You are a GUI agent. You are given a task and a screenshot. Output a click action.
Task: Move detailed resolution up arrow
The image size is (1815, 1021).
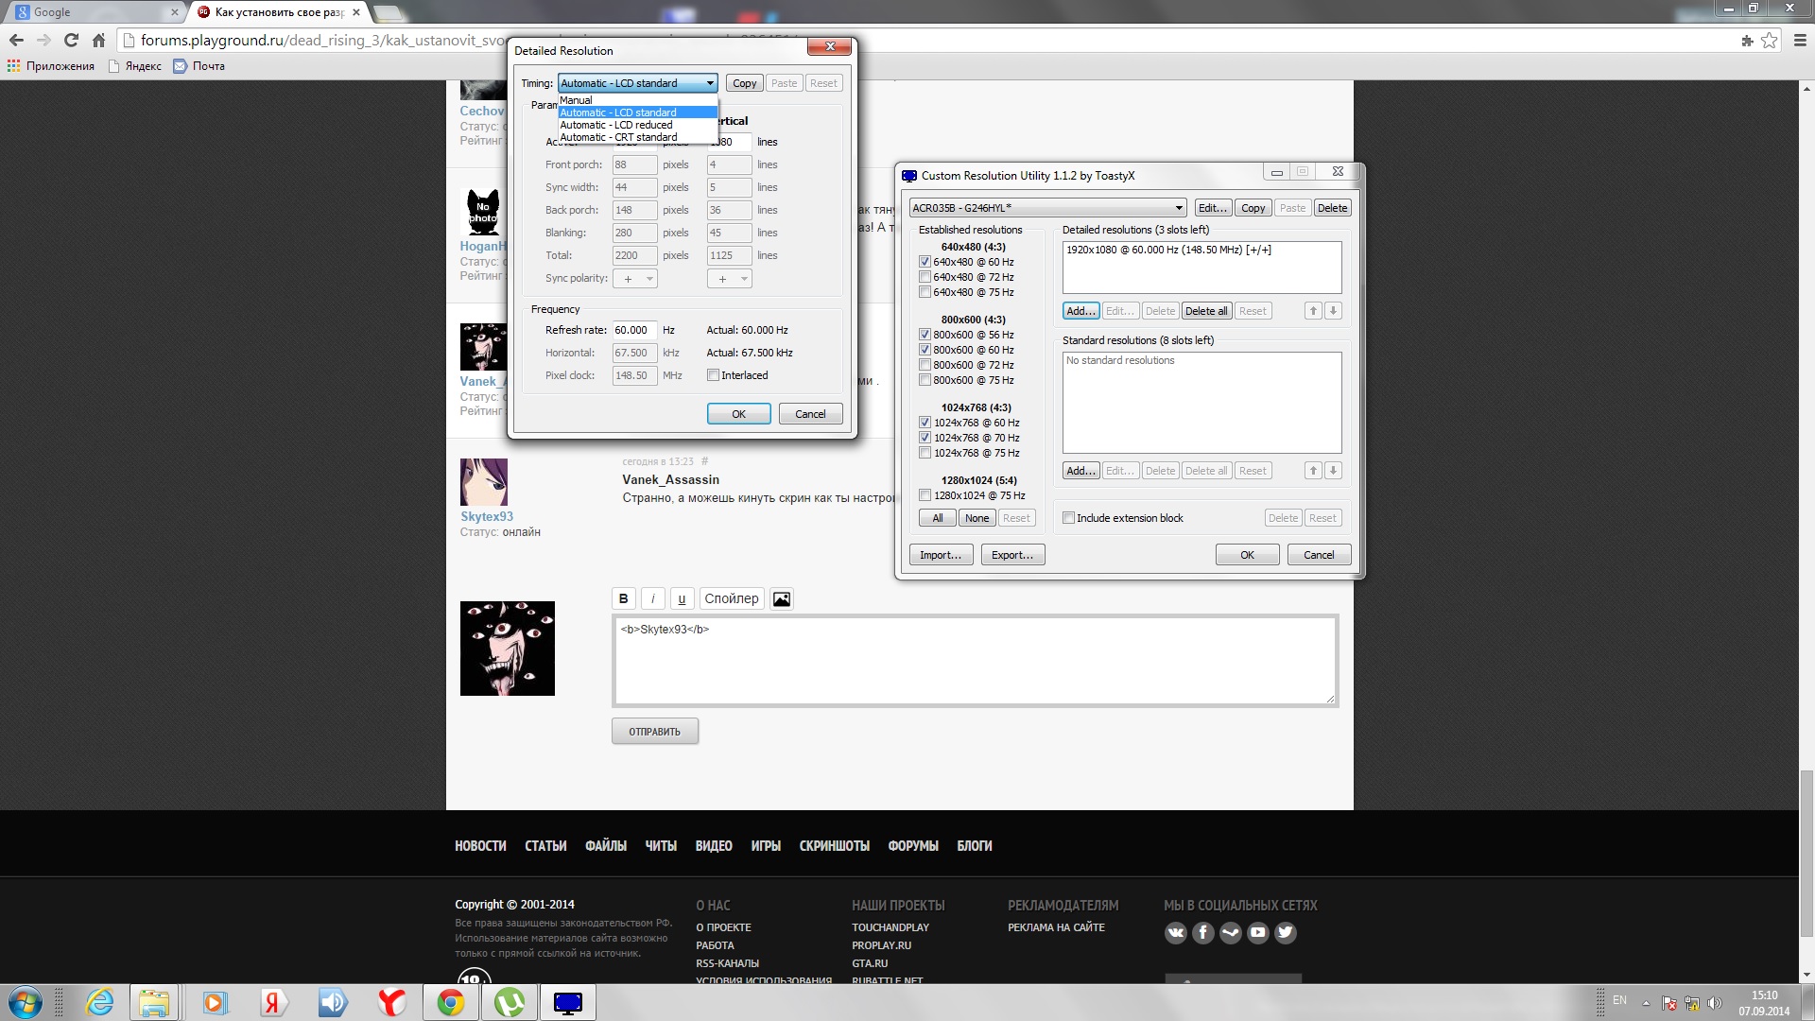[1313, 311]
